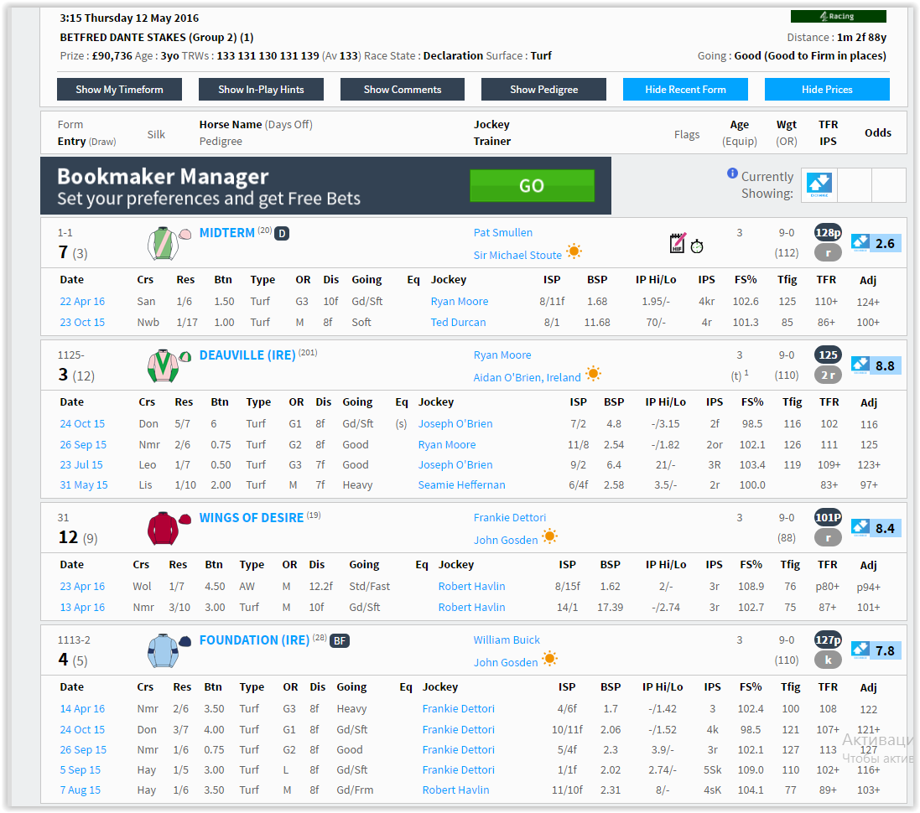Click Robert Havlin in the 13 Apr 16 row

pyautogui.click(x=471, y=607)
